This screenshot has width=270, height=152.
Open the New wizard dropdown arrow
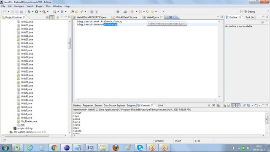coord(8,12)
